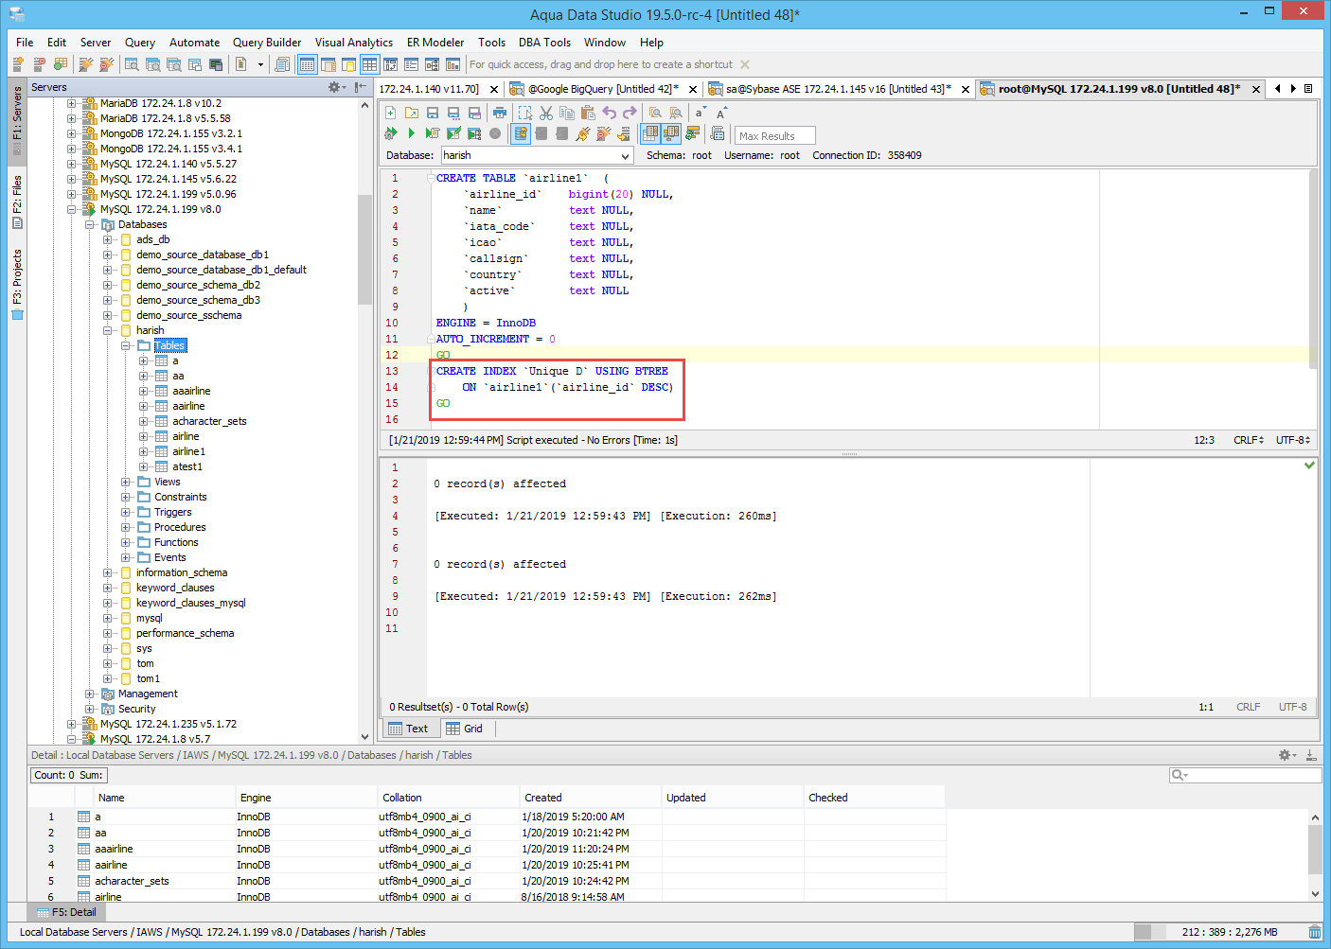Click the Max Results input field

[774, 135]
